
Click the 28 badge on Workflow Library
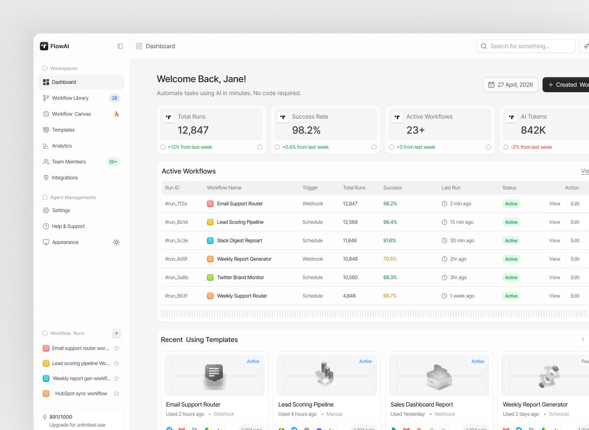point(114,98)
